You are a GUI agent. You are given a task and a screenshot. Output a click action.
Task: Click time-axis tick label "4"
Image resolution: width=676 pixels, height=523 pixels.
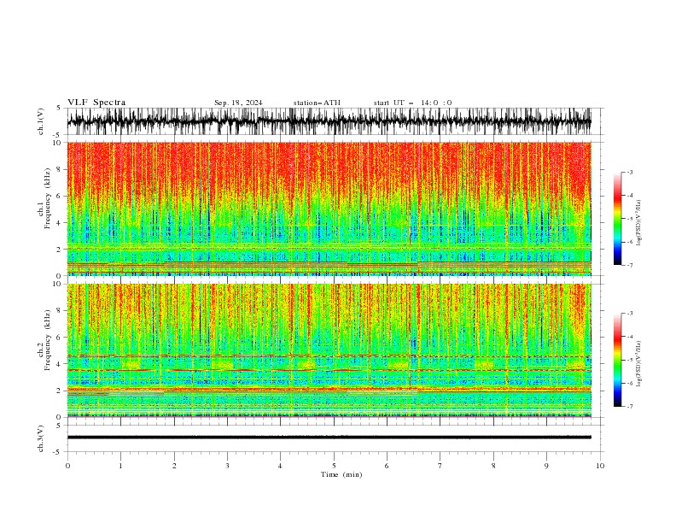pos(280,466)
